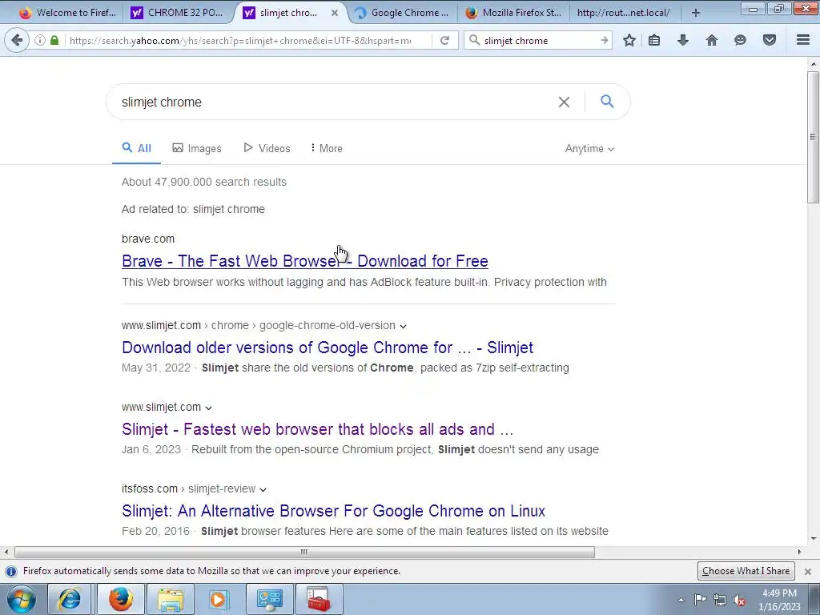Image resolution: width=820 pixels, height=615 pixels.
Task: Switch to the CHROME 32 PO... tab
Action: (x=178, y=13)
